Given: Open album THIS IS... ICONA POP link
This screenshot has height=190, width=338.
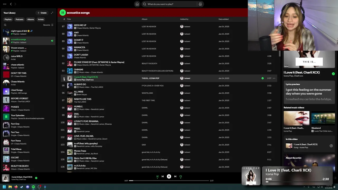Looking at the screenshot, I should [151, 78].
